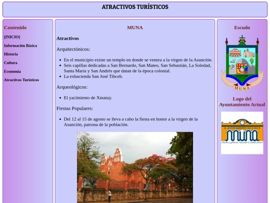Viewport: 270px width, 203px height.
Task: Click the Atractivos subheading
Action: pyautogui.click(x=67, y=38)
